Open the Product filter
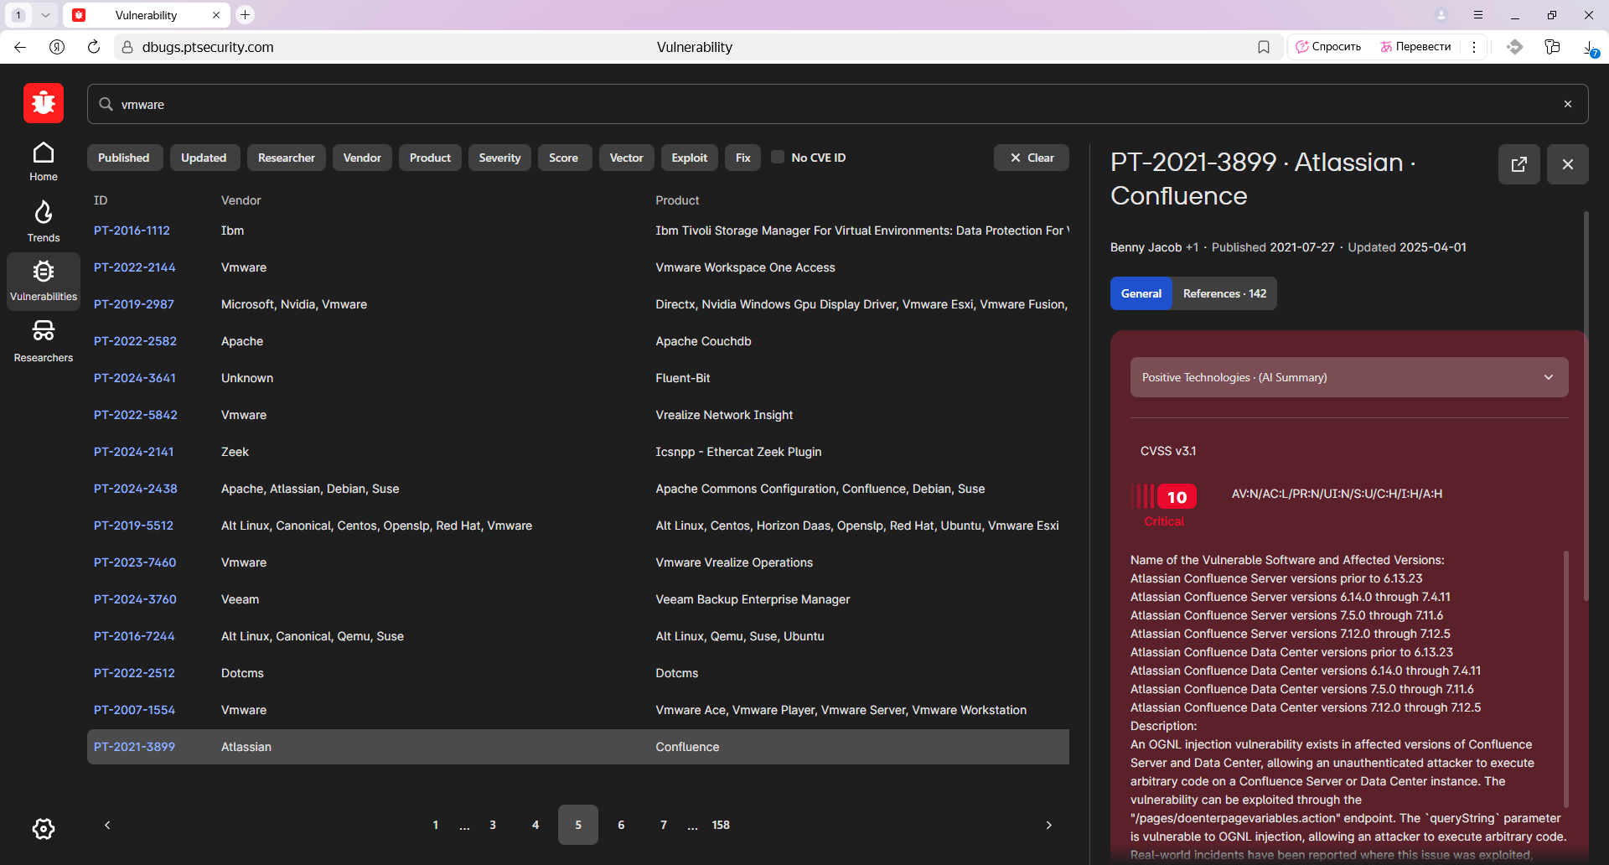Viewport: 1609px width, 865px height. [430, 158]
